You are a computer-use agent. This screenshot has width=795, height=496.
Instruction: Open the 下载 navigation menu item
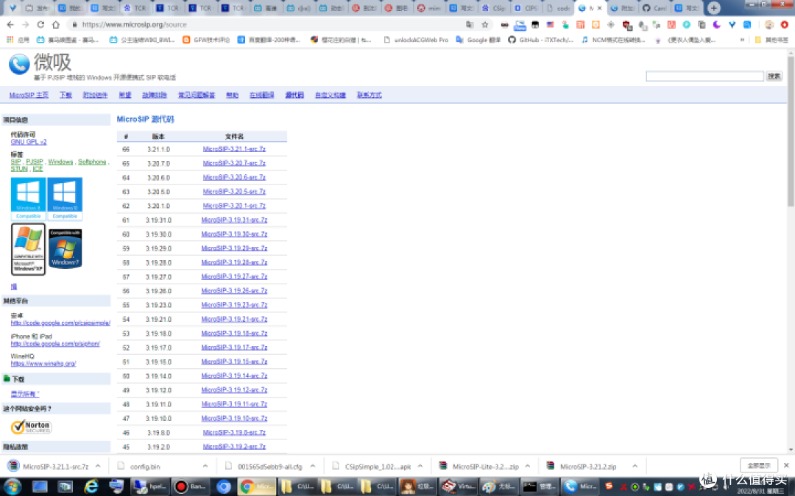click(66, 96)
